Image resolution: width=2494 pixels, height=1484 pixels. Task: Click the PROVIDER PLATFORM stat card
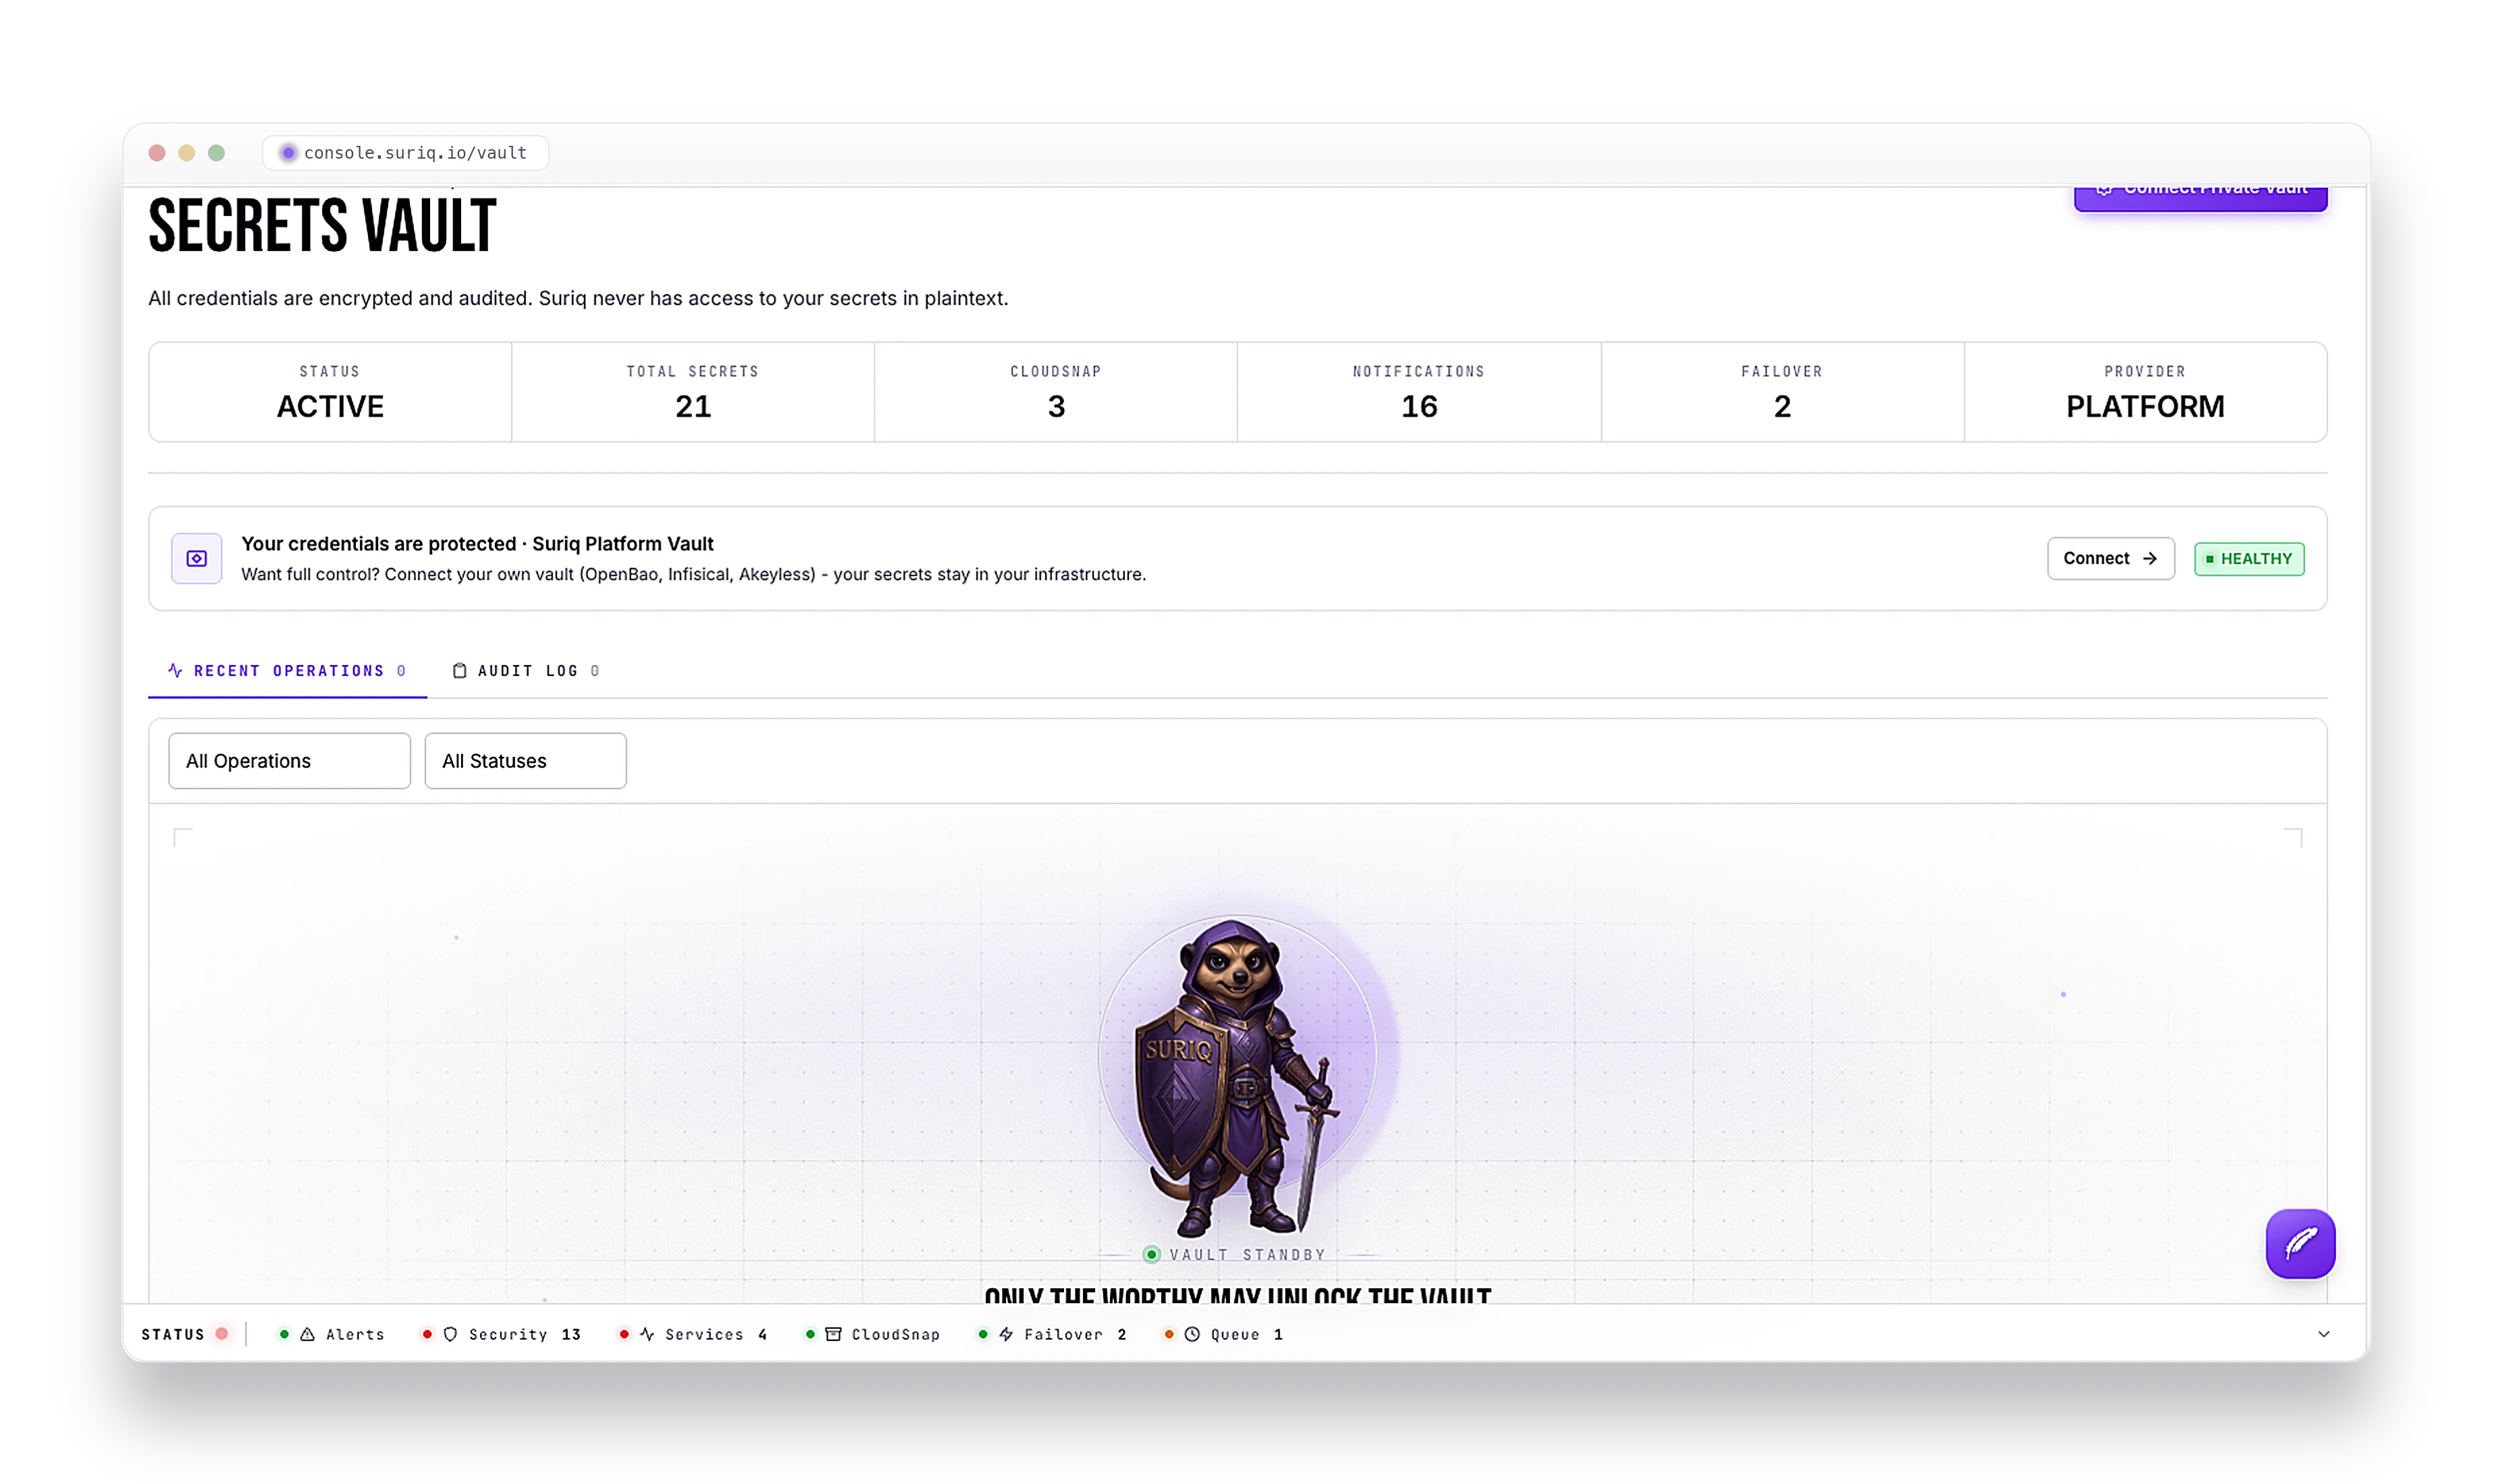tap(2145, 392)
